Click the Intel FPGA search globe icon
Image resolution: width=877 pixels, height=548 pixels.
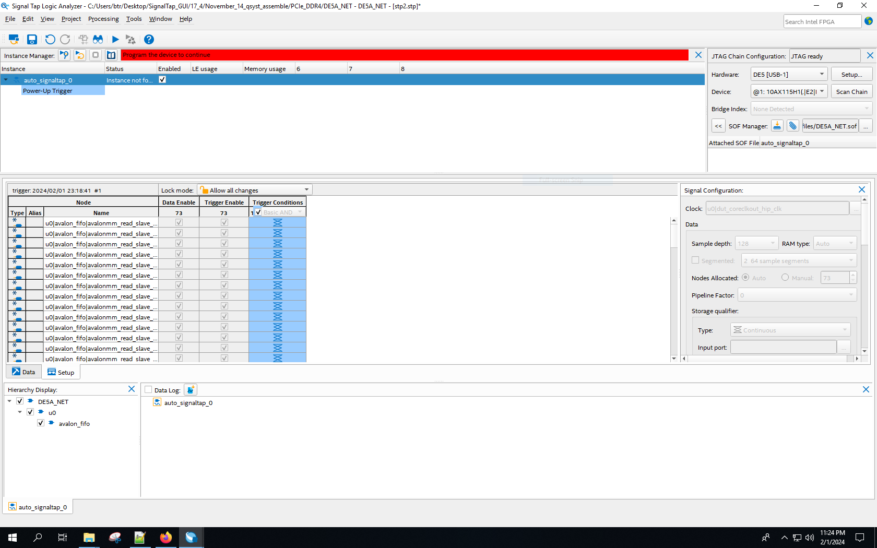[869, 21]
